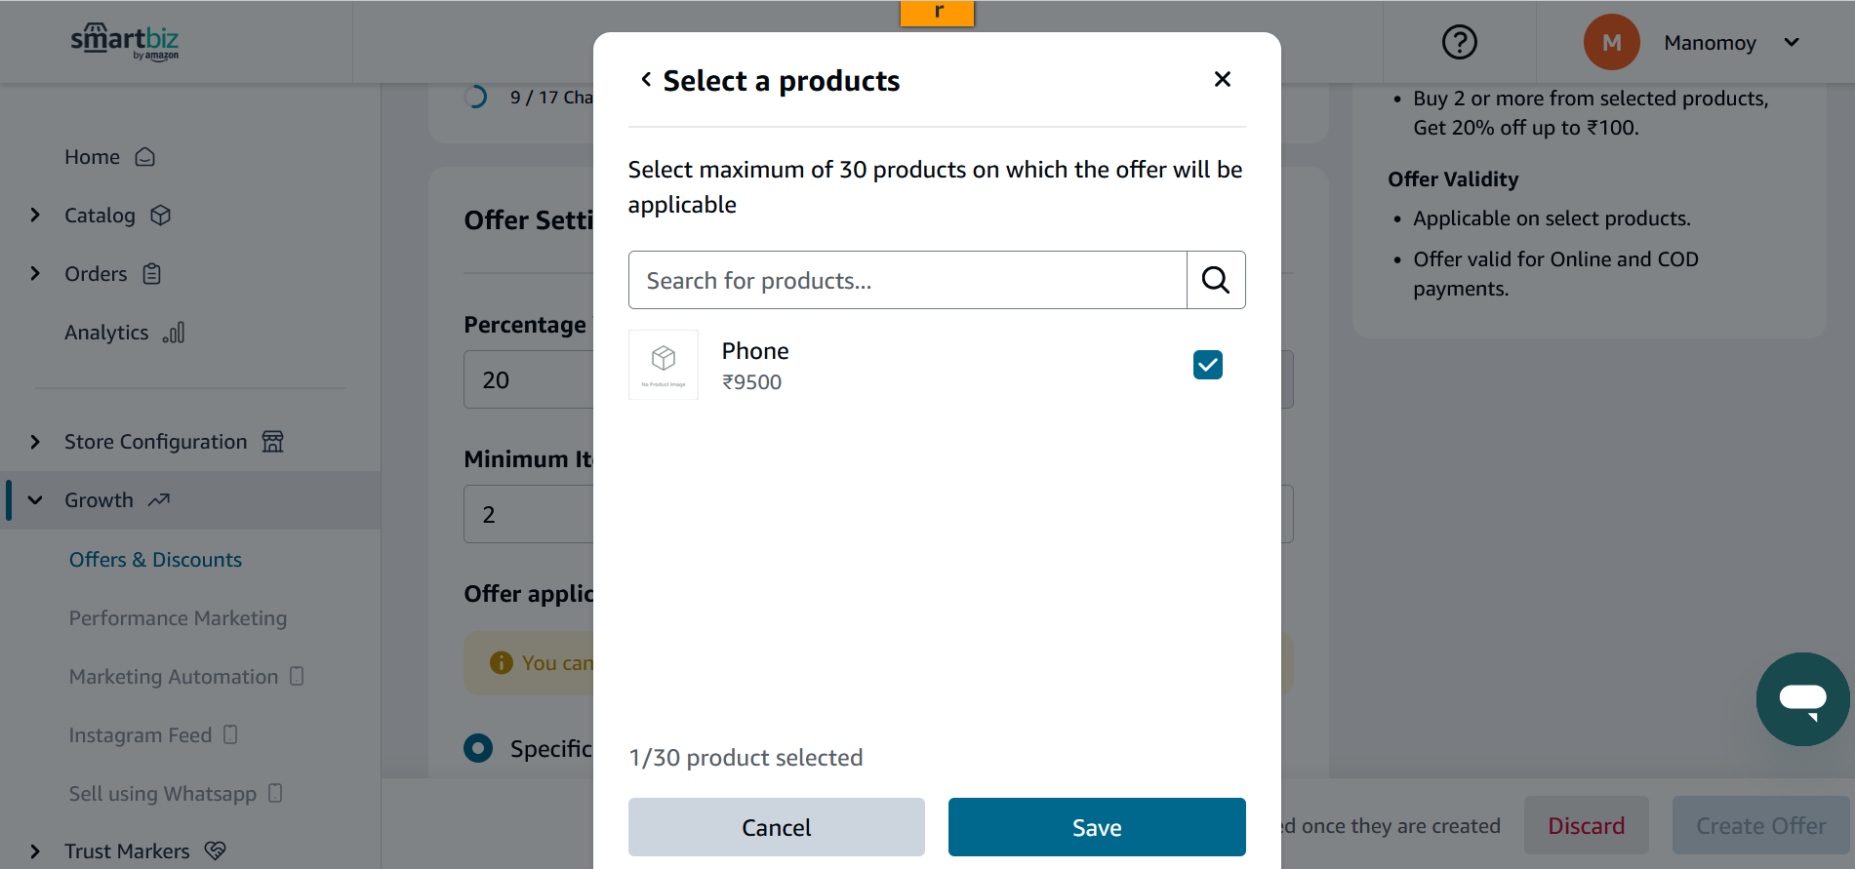This screenshot has width=1855, height=869.
Task: Expand the Orders sidebar section
Action: pos(35,274)
